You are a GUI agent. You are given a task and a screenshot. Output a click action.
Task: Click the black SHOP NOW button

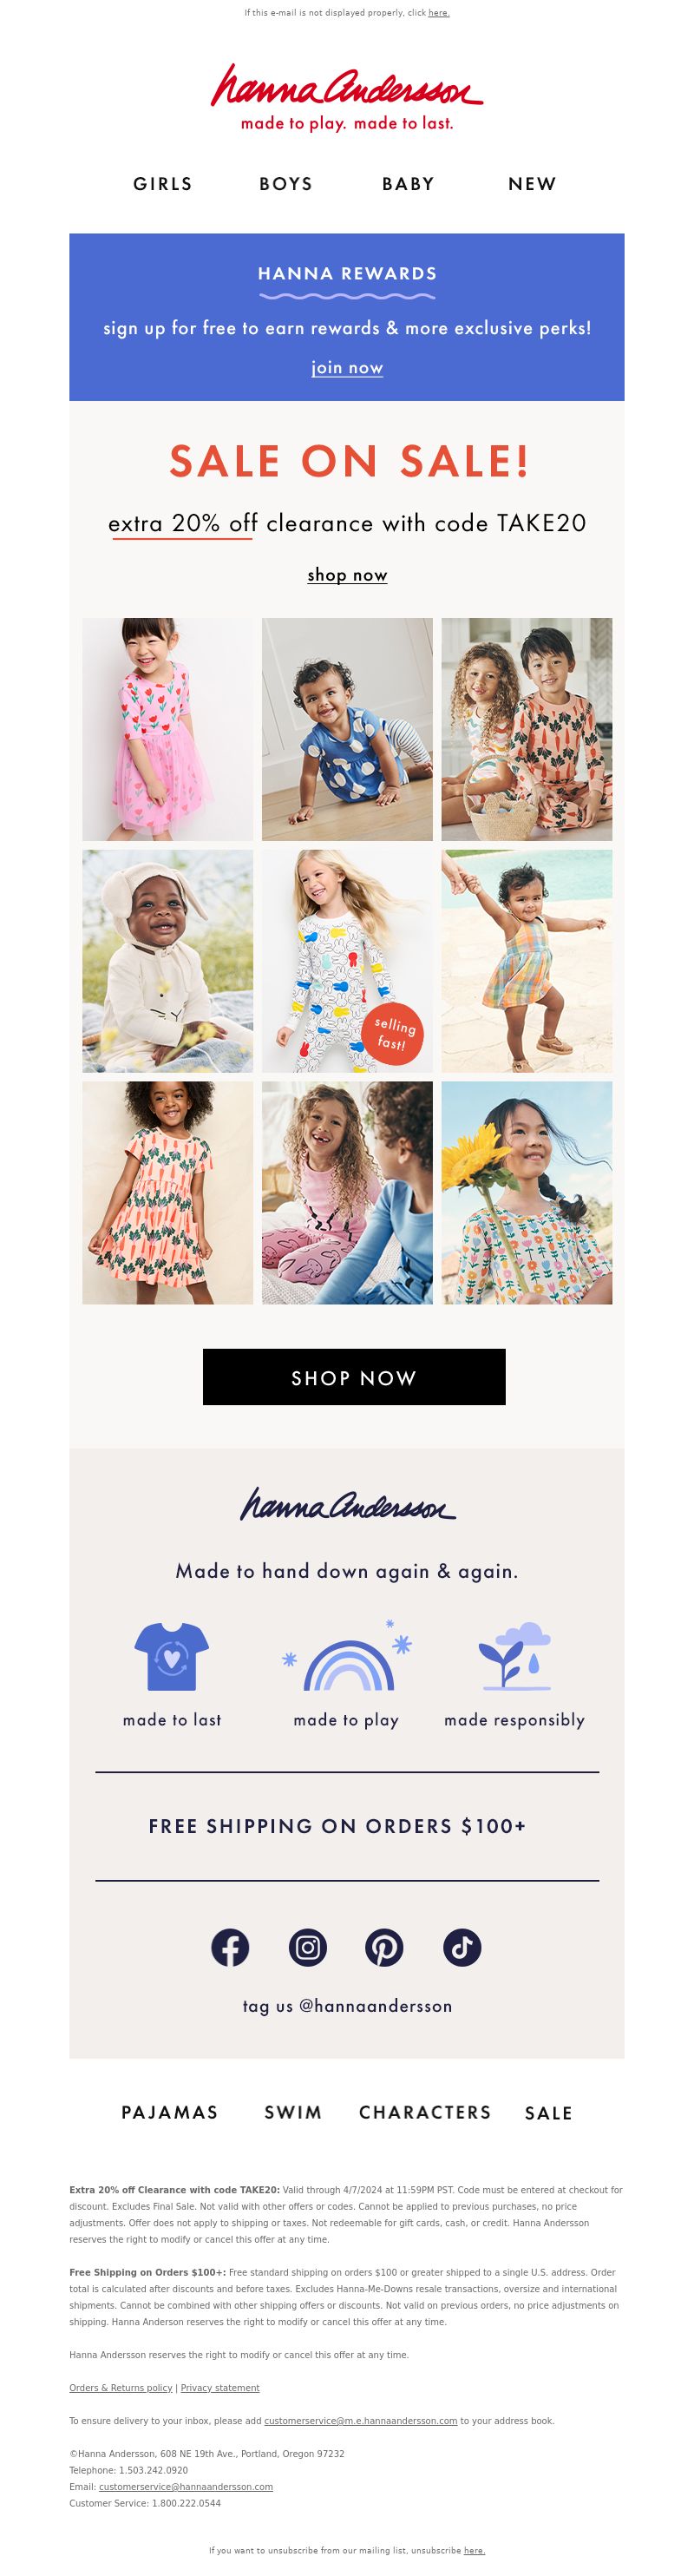click(354, 1377)
